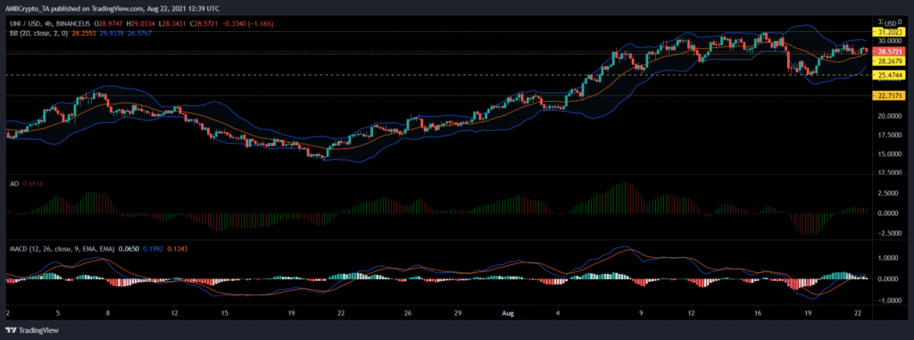This screenshot has height=340, width=914.
Task: Click the MACD signal value 0.1343
Action: tap(177, 248)
